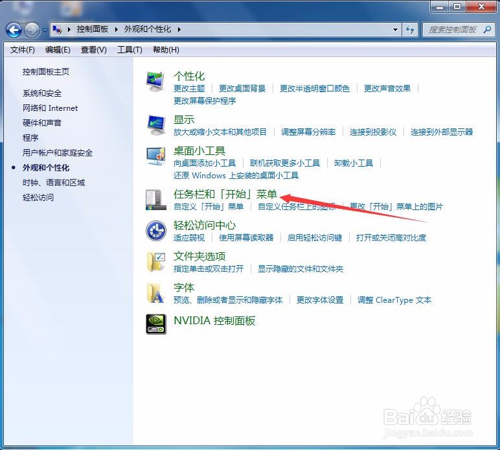Open the 编辑(E) menu

pos(58,50)
